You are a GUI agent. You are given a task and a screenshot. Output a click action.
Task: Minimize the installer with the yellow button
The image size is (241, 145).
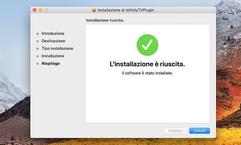coord(41,10)
